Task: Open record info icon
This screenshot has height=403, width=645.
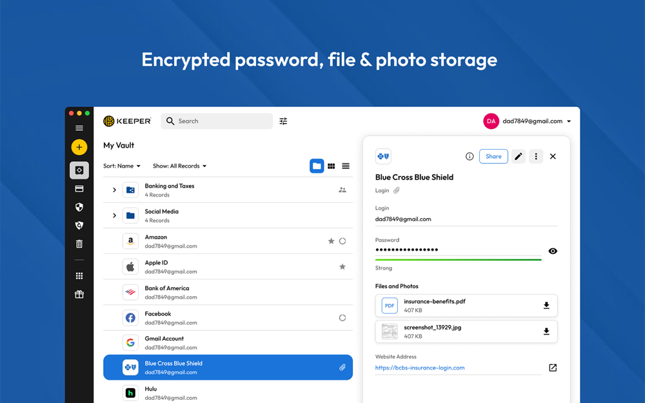Action: pyautogui.click(x=470, y=156)
